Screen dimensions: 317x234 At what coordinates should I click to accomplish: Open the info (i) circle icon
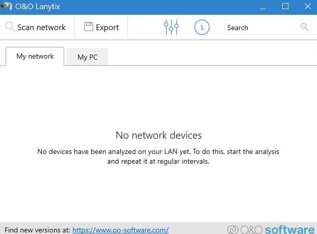click(202, 28)
